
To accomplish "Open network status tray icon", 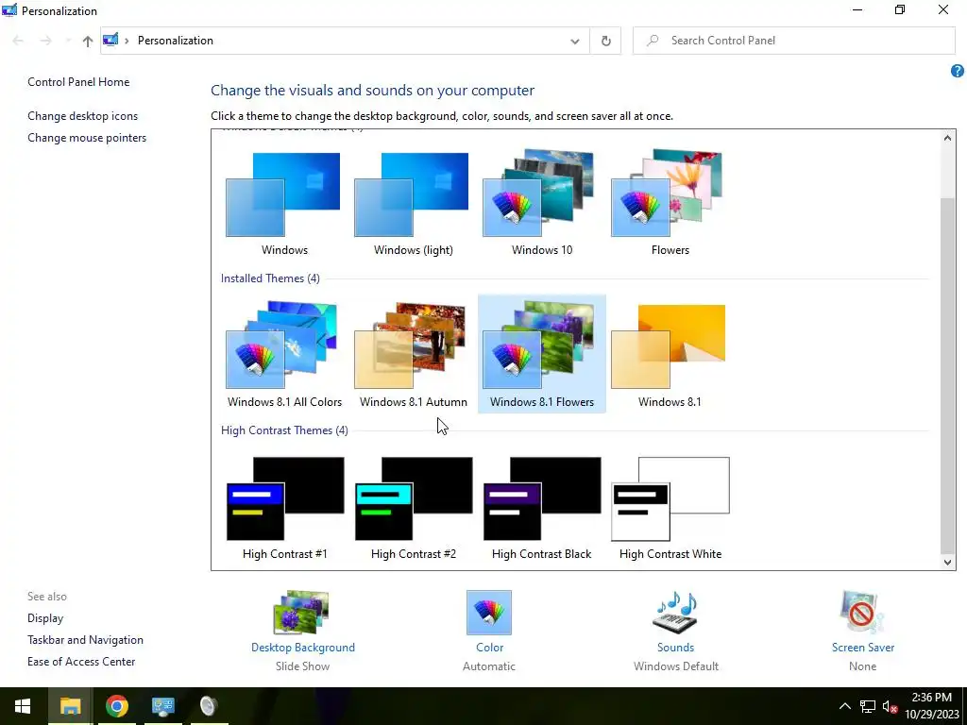I will pyautogui.click(x=868, y=706).
